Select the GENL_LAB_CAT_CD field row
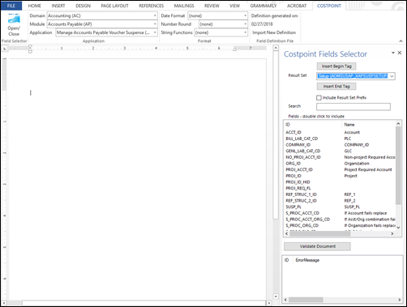The width and height of the screenshot is (407, 307). [x=340, y=151]
